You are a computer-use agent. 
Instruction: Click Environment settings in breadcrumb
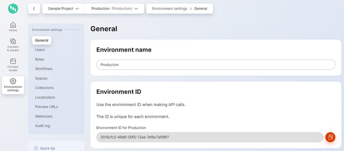point(170,9)
